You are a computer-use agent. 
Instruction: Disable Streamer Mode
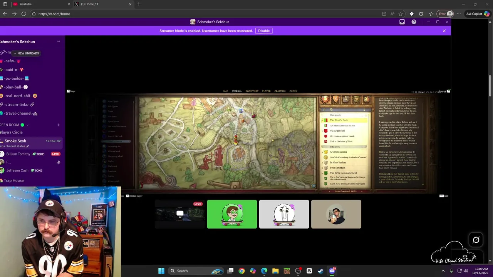click(x=264, y=31)
